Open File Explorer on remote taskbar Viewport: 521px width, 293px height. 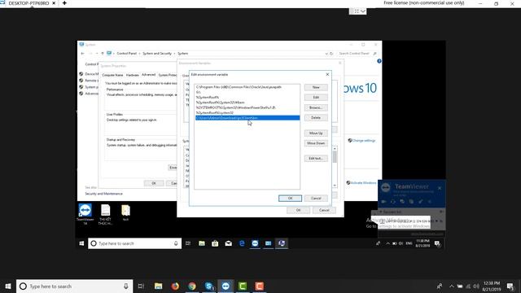pos(202,243)
